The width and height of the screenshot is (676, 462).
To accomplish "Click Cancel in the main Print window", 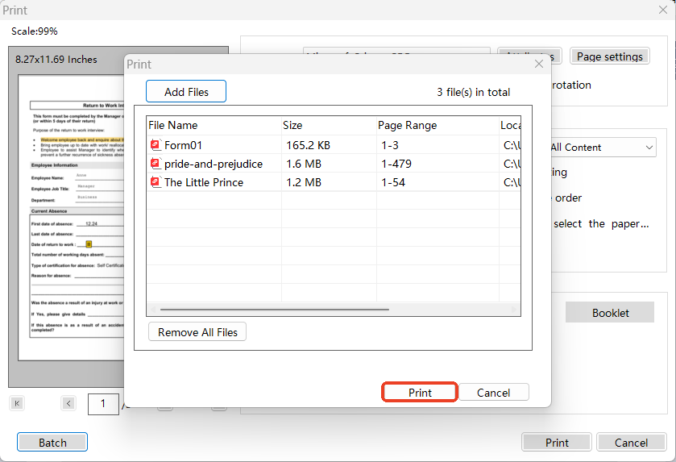I will (x=631, y=442).
